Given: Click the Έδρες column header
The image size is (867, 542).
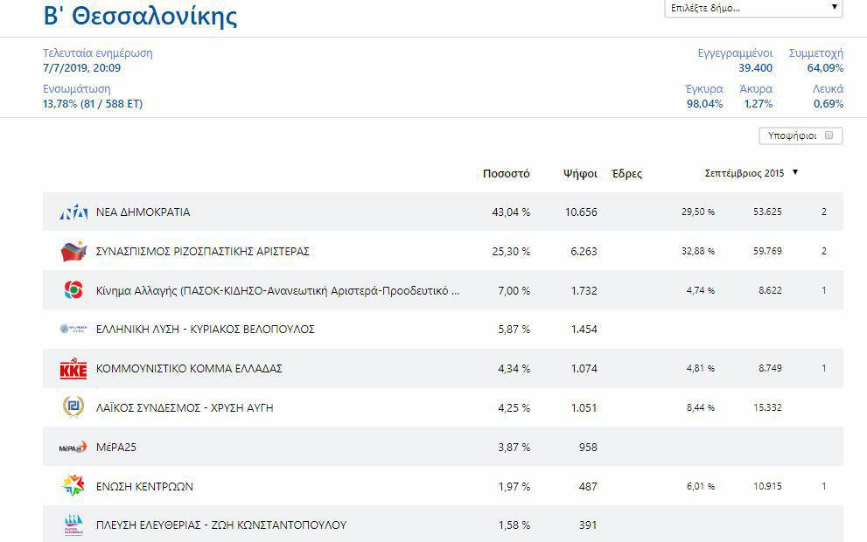Looking at the screenshot, I should point(626,174).
